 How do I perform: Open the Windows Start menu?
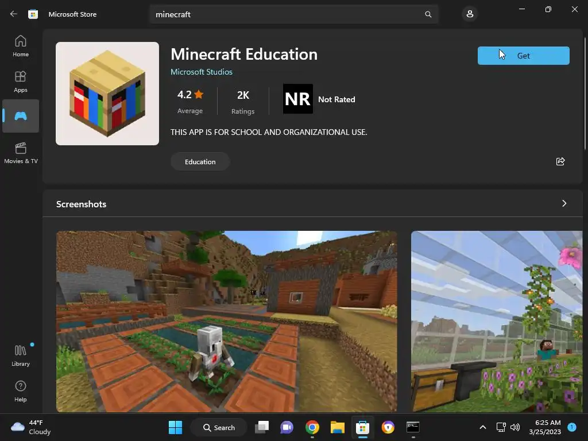click(x=175, y=427)
